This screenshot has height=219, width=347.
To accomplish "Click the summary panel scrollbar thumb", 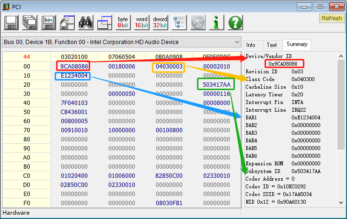I will (341, 104).
